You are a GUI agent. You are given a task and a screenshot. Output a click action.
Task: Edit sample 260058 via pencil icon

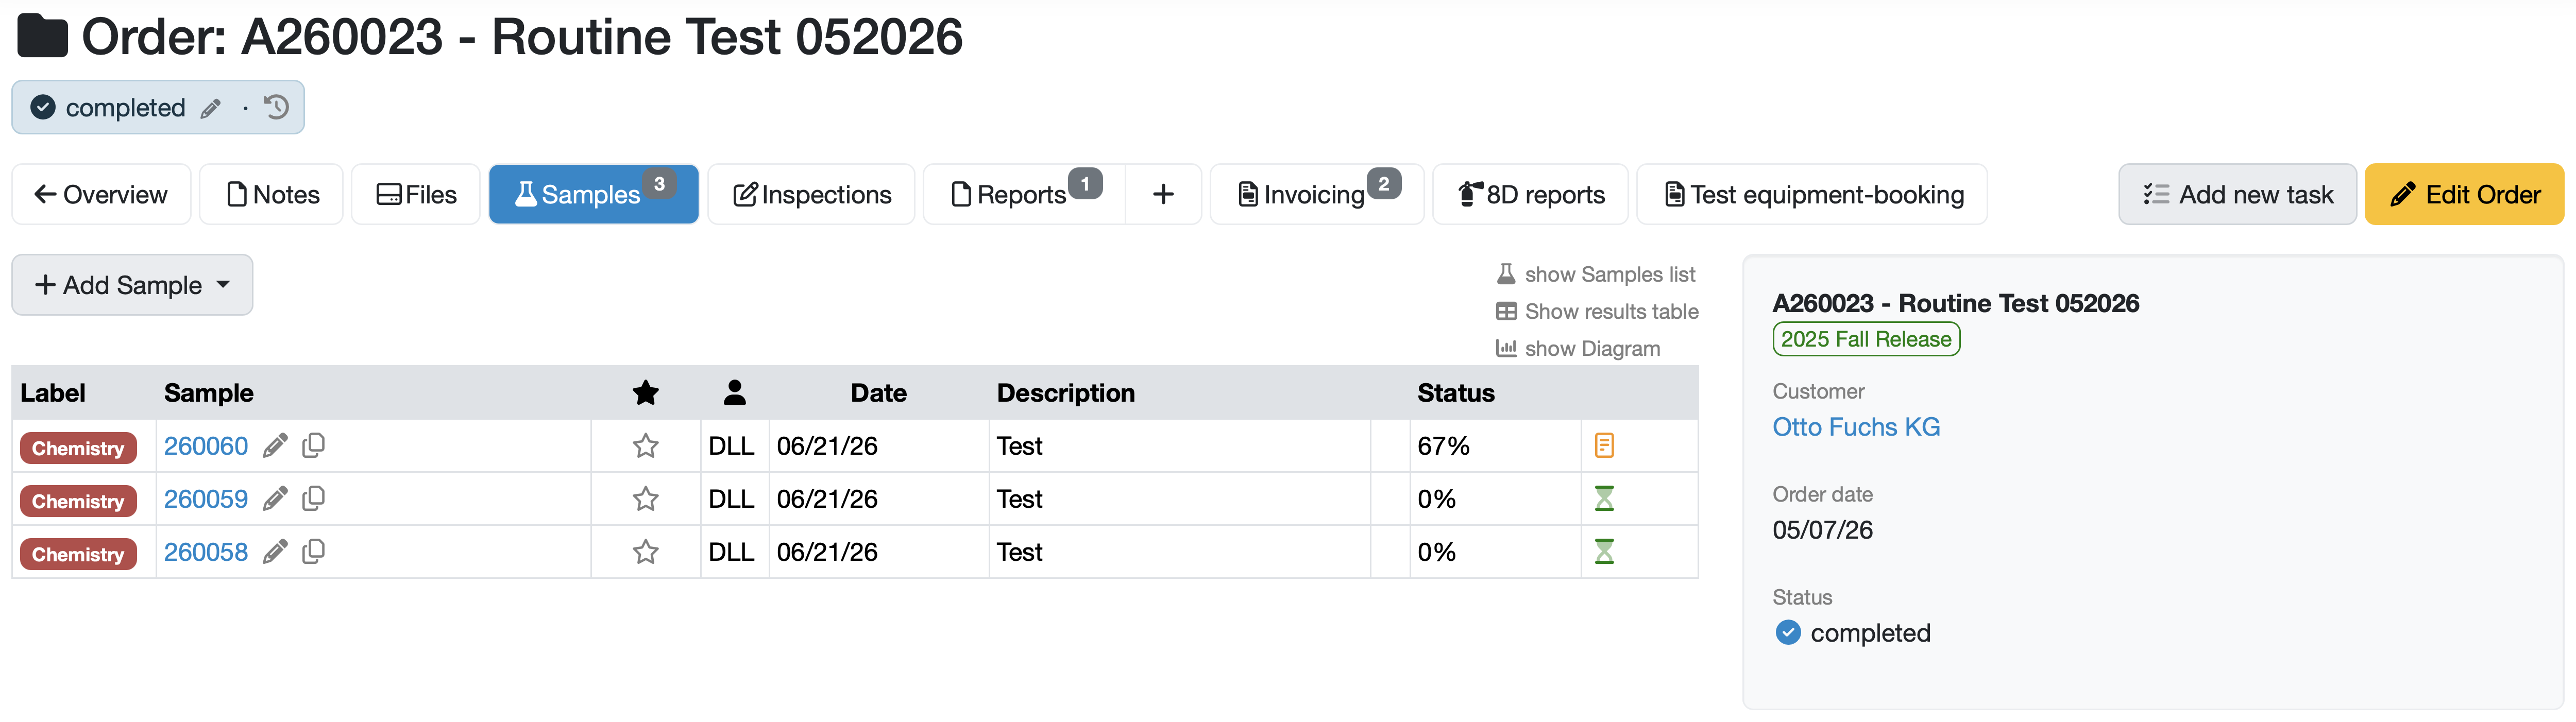tap(275, 552)
